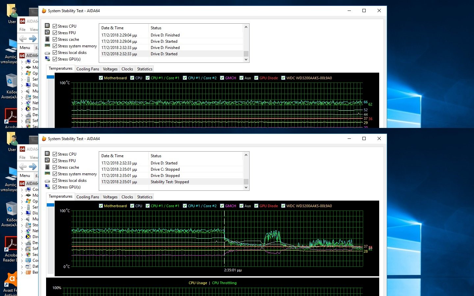Open Acrobat Reader shortcut on lower desktop
The image size is (474, 296).
11,244
